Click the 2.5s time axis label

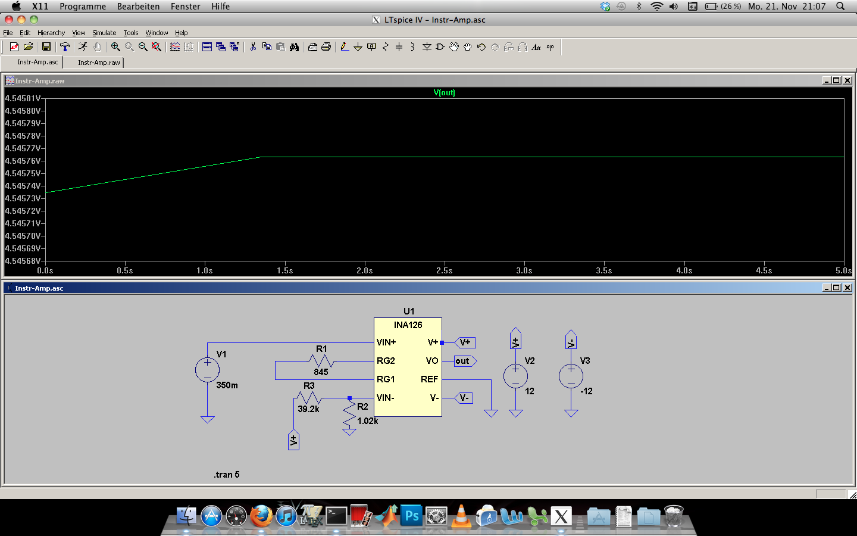(444, 270)
